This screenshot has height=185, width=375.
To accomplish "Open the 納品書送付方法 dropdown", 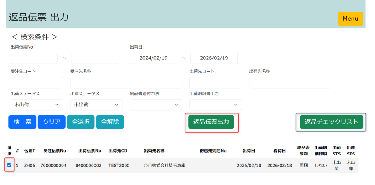I will point(156,105).
